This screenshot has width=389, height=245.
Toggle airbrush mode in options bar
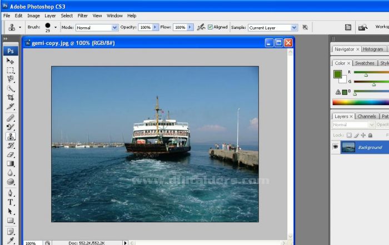coord(201,27)
